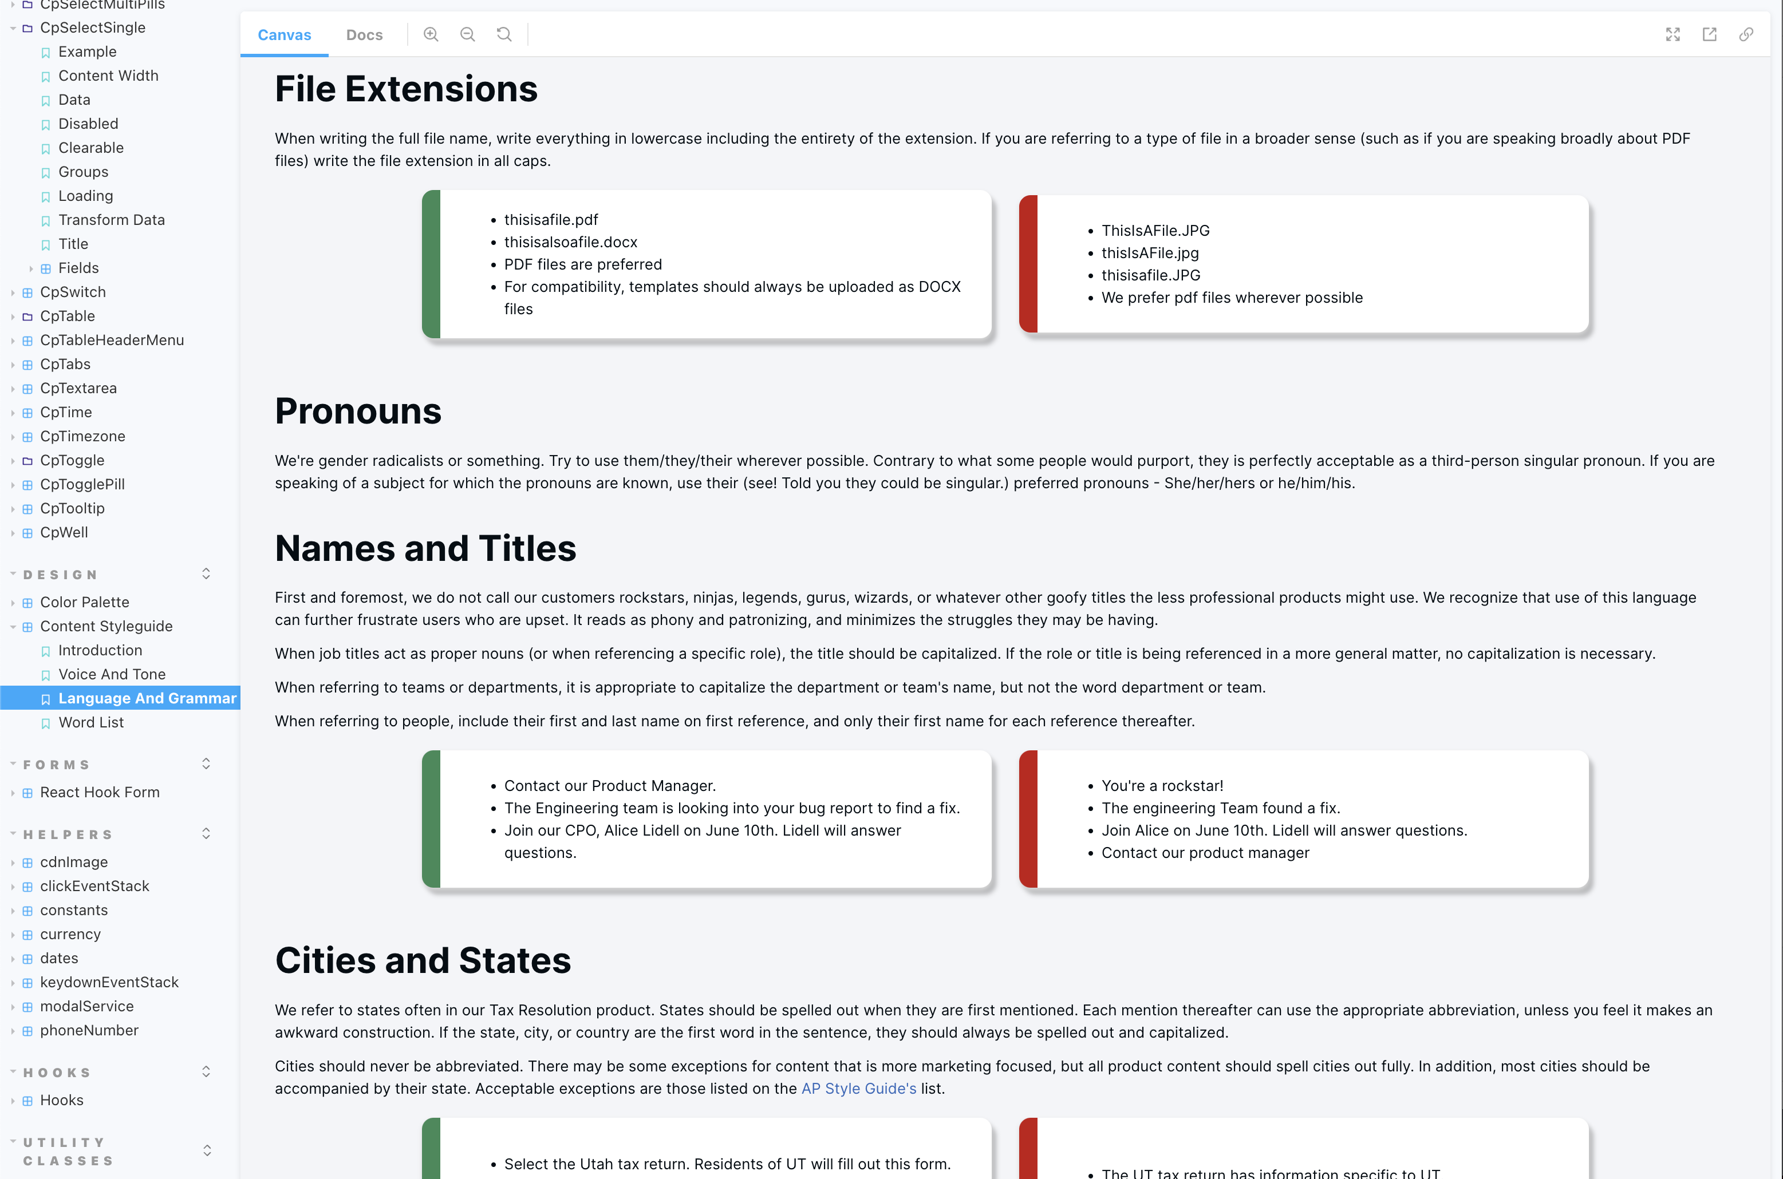Switch to the Docs tab
The width and height of the screenshot is (1783, 1179).
coord(364,34)
